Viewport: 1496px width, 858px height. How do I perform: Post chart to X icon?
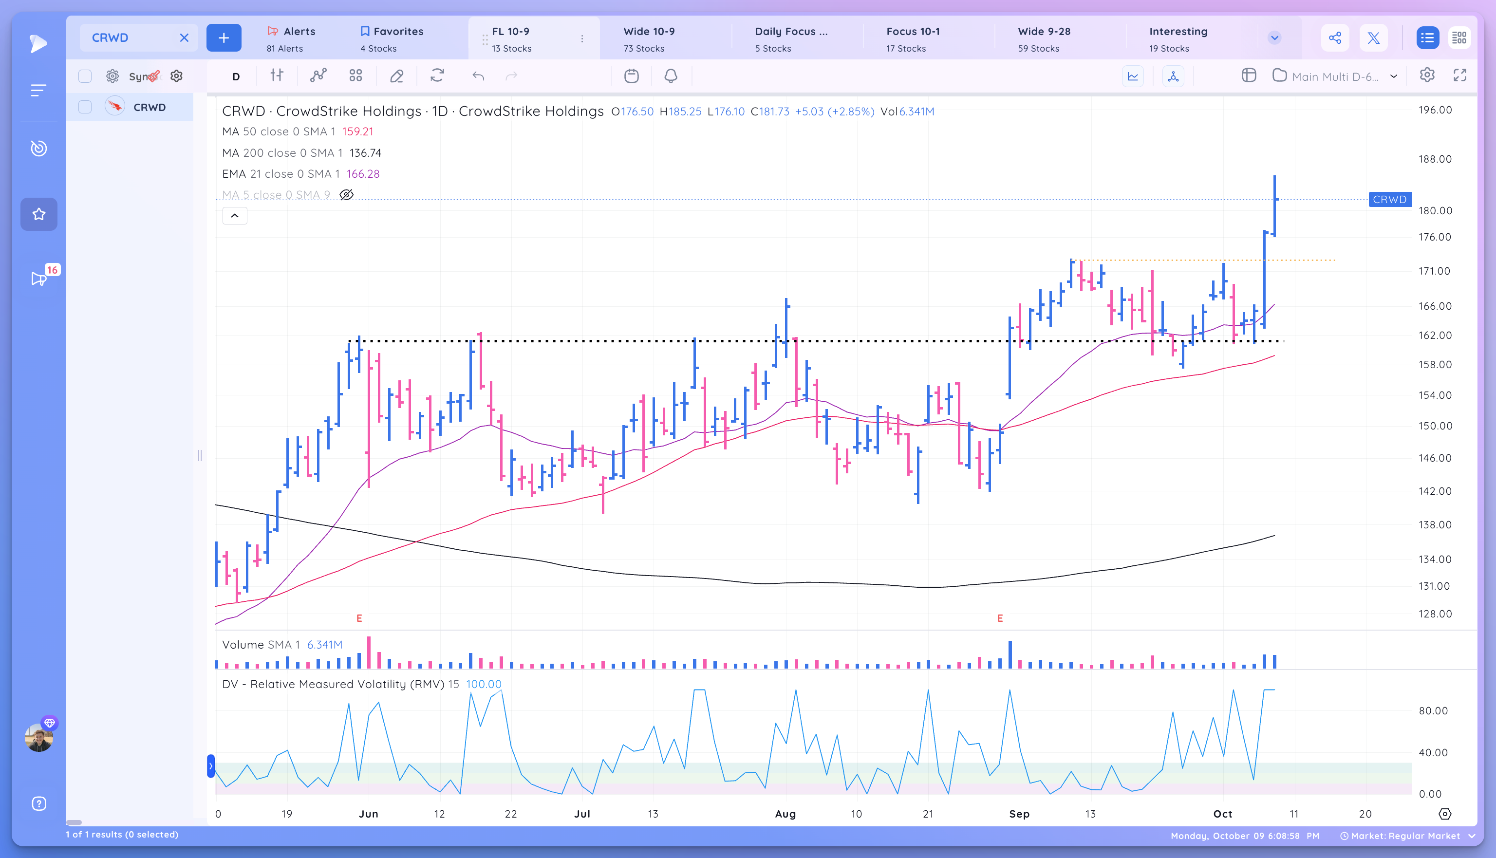point(1373,37)
